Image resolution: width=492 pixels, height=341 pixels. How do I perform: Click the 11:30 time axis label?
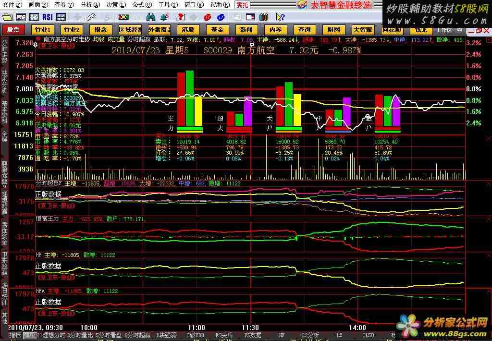pos(250,328)
